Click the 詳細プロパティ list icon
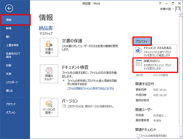Screen dimensions: 183x139 (139, 63)
